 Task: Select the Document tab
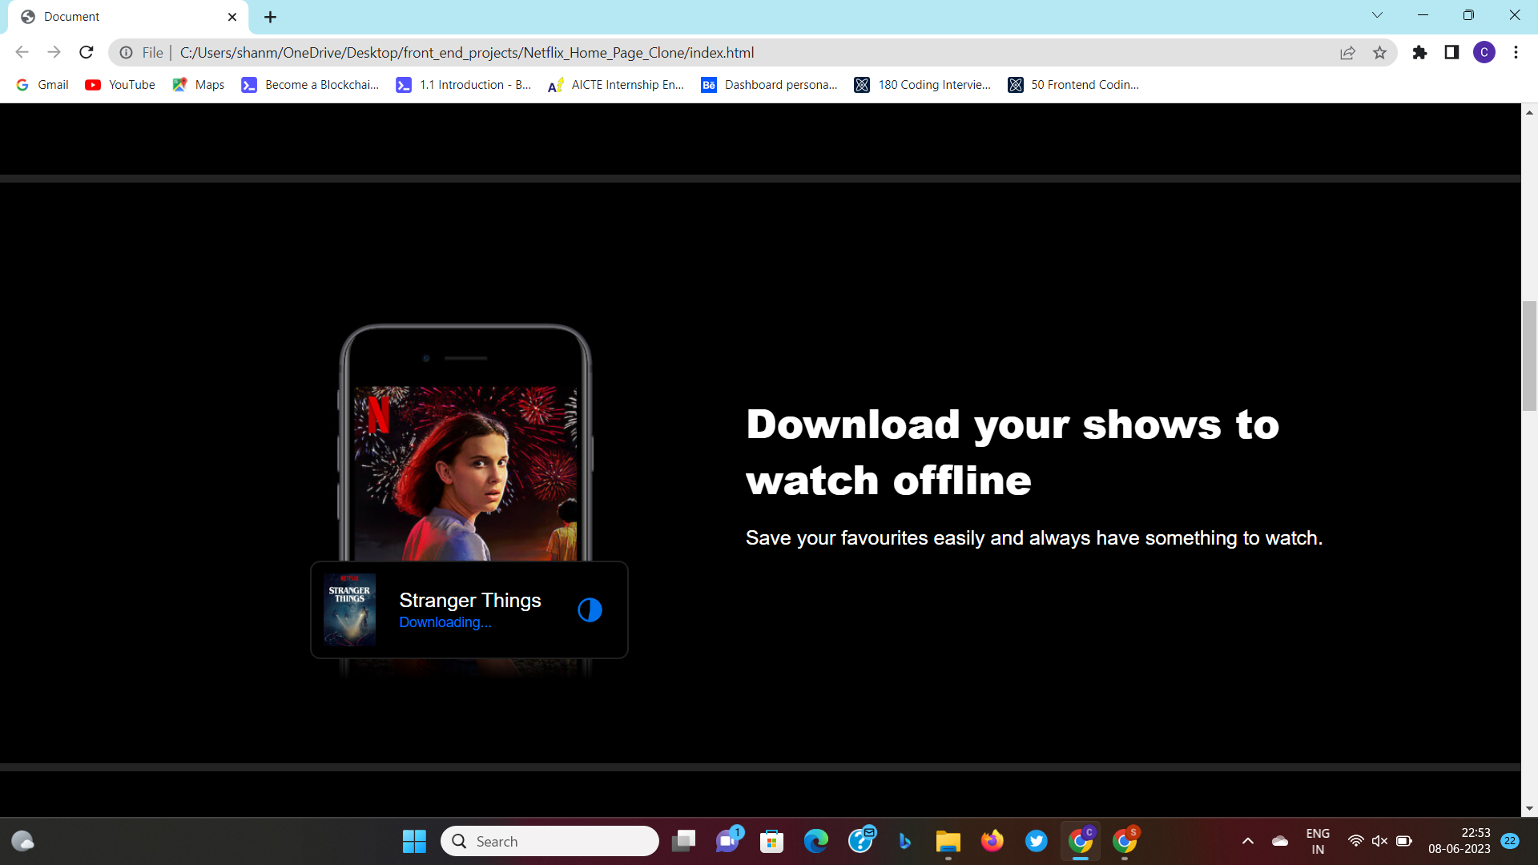point(128,17)
